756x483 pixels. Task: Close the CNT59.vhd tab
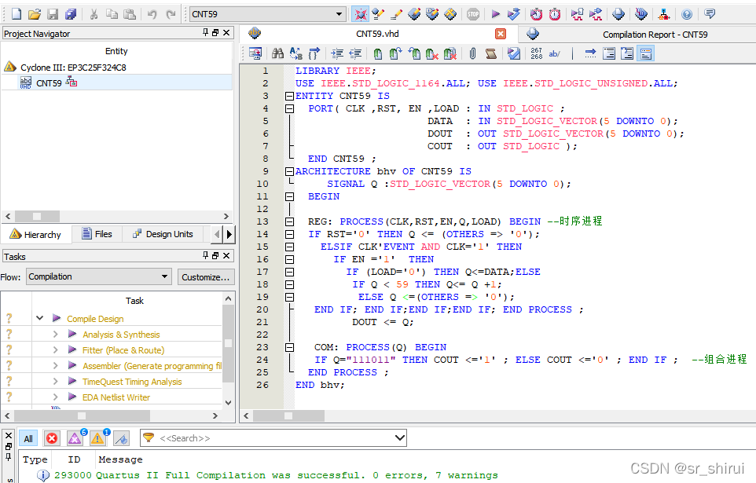tap(501, 34)
